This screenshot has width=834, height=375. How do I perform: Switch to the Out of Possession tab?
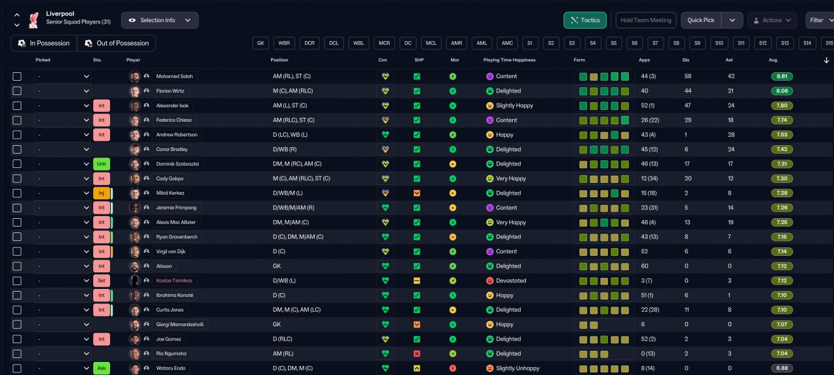coord(117,43)
